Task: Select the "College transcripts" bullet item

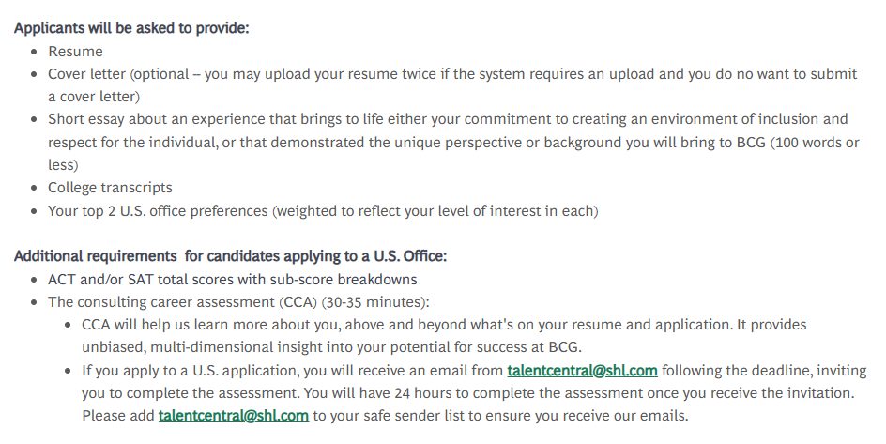Action: click(110, 188)
